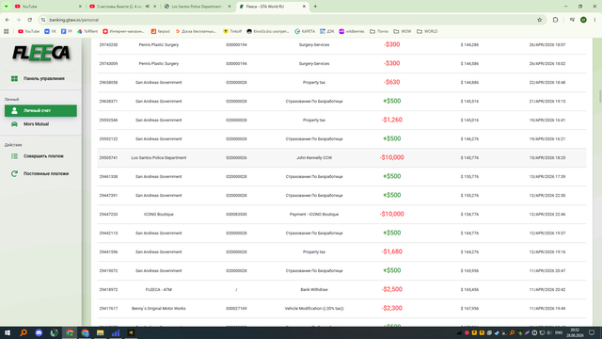
Task: Open YouTube bookmark
Action: pyautogui.click(x=29, y=31)
